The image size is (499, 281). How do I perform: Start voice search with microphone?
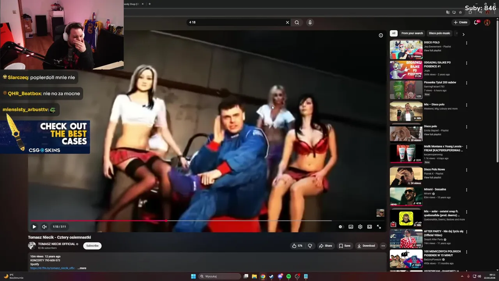click(310, 22)
